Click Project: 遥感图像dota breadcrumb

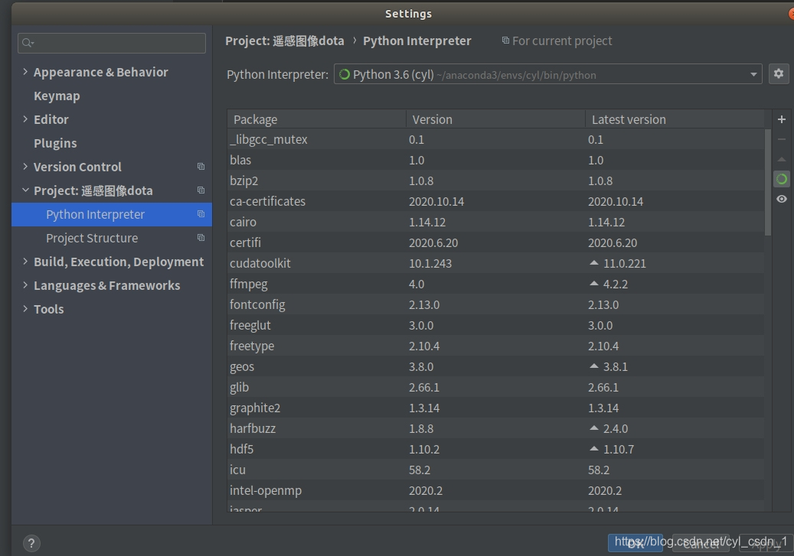[285, 41]
